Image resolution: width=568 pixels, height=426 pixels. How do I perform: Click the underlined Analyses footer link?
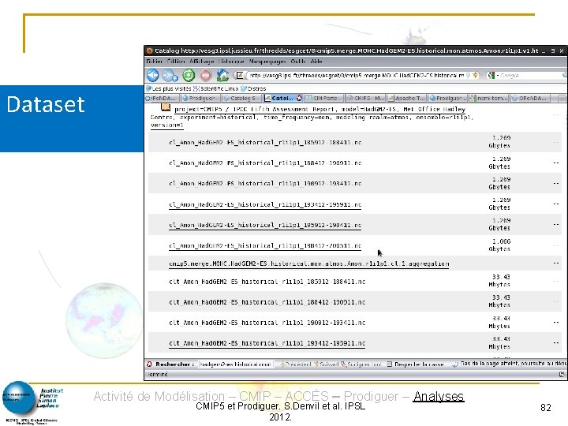click(x=439, y=396)
